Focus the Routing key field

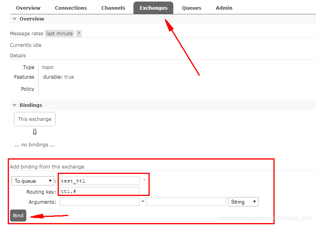click(x=99, y=191)
